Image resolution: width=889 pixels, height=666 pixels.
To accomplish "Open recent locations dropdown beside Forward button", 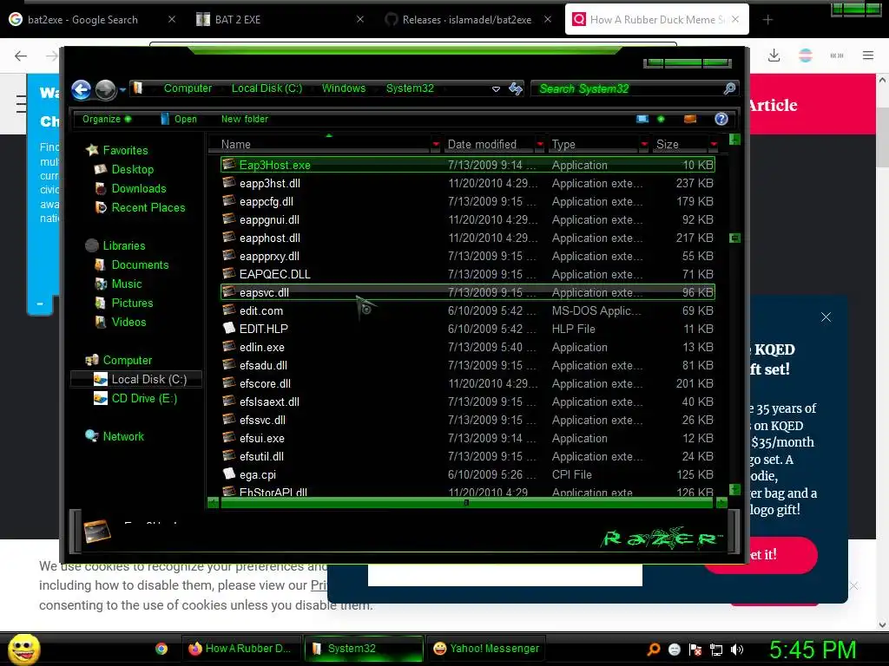I will point(122,89).
